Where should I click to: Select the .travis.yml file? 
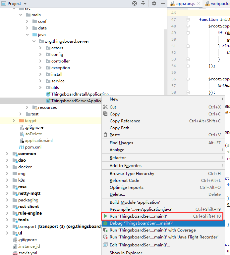pos(28,253)
